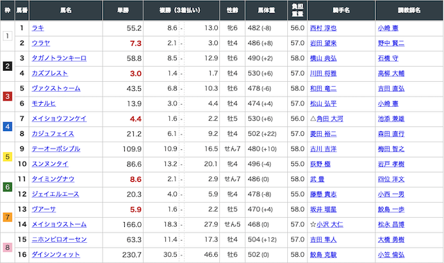Viewport: 444px width, 263px height.
Task: Click horse name カズプレスト
Action: point(49,74)
